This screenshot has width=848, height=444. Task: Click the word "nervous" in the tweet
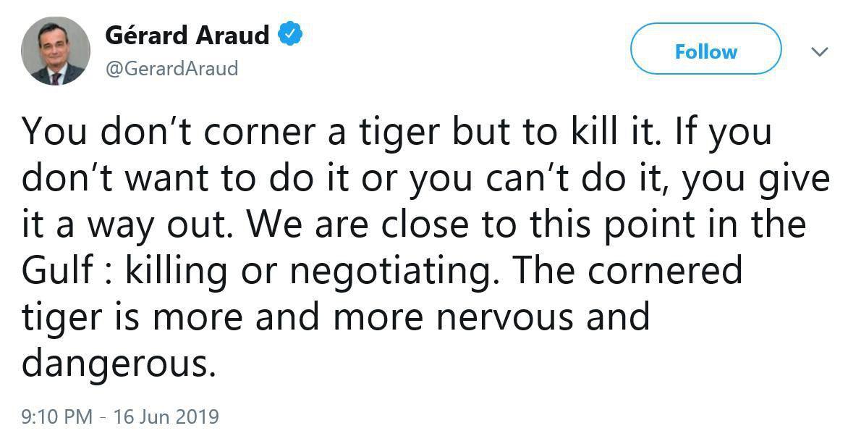(505, 317)
